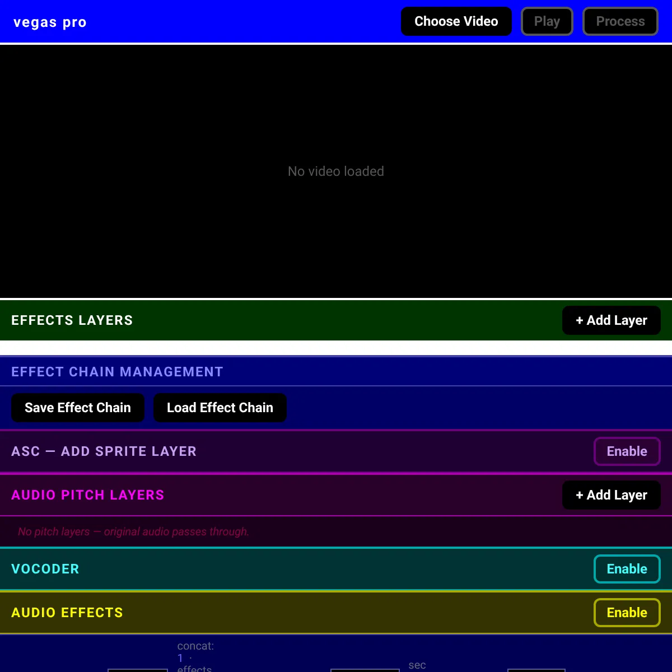Start playback with the Play button

[x=547, y=21]
